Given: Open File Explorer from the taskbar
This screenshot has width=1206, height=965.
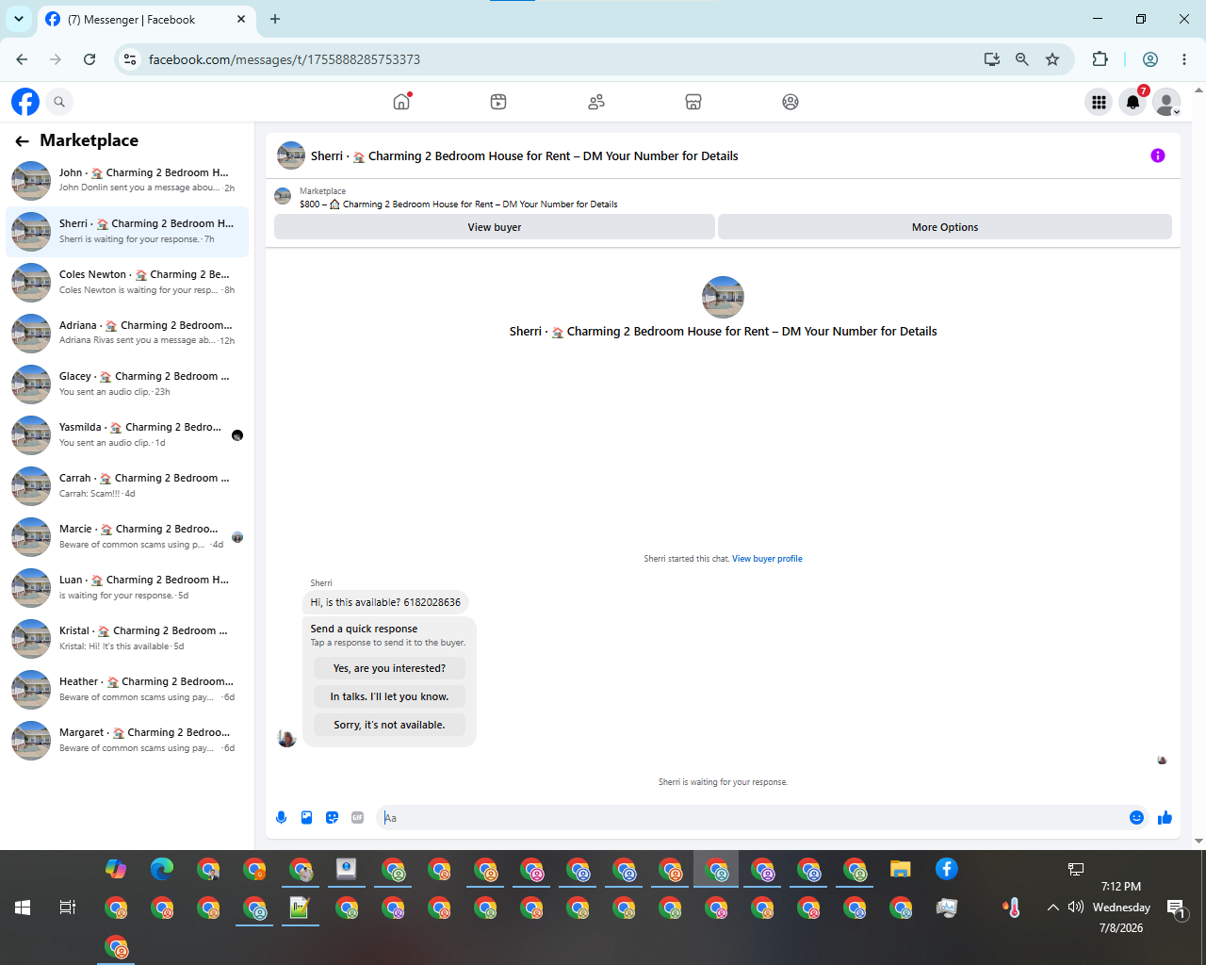Looking at the screenshot, I should [x=901, y=869].
